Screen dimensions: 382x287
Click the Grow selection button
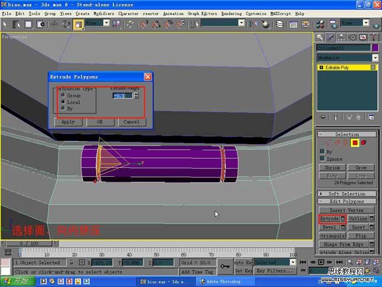(x=361, y=167)
